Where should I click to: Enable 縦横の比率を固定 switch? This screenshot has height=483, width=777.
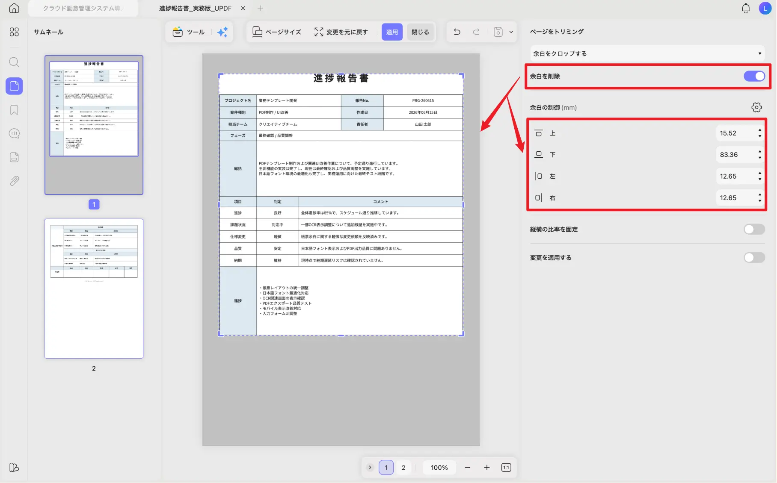(x=754, y=229)
